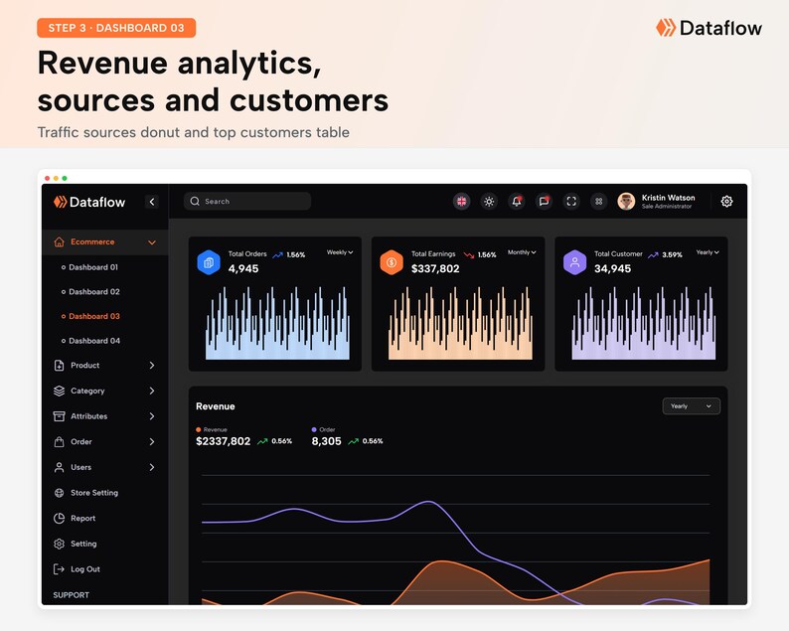This screenshot has width=789, height=631.
Task: Toggle light mode with the sun icon
Action: click(489, 202)
